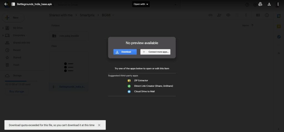Click Storage in sidebar
The image size is (284, 132).
click(x=17, y=75)
